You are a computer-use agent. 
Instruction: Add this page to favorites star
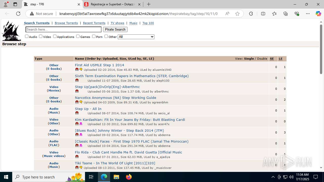click(237, 14)
